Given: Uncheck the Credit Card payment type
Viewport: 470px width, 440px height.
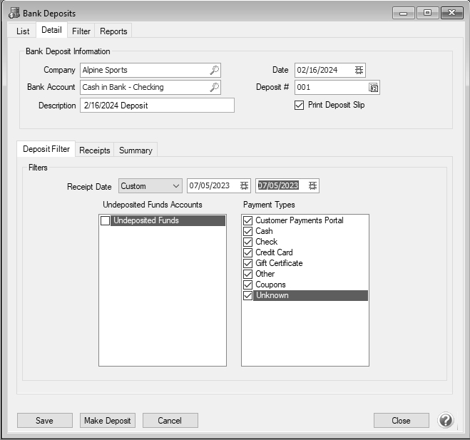Looking at the screenshot, I should click(x=248, y=252).
